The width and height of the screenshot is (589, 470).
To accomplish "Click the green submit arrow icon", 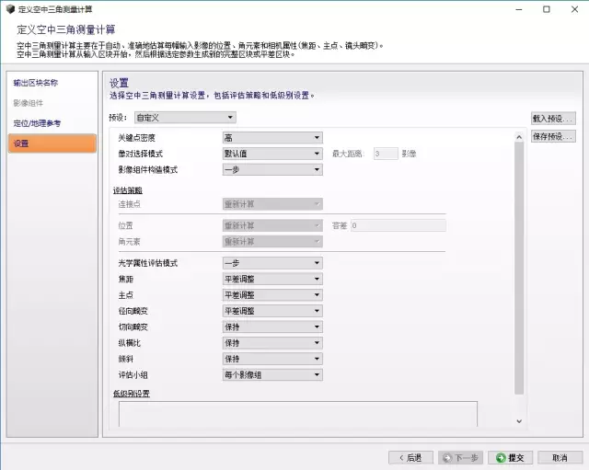I will point(501,458).
